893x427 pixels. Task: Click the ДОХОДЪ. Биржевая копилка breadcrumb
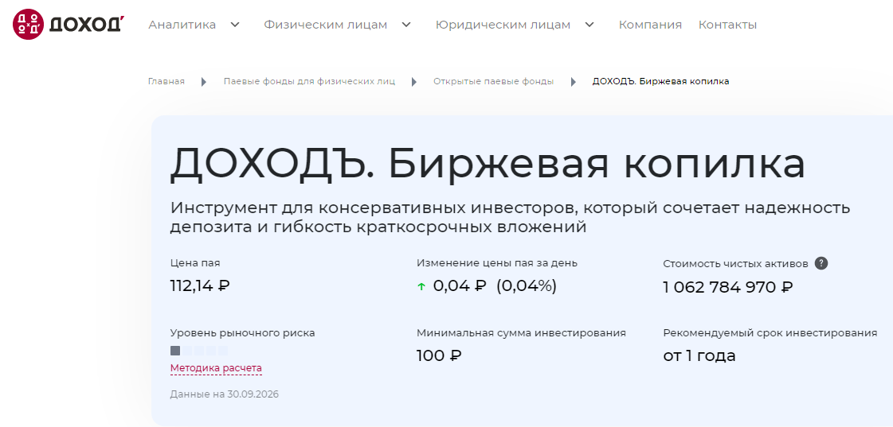coord(660,81)
